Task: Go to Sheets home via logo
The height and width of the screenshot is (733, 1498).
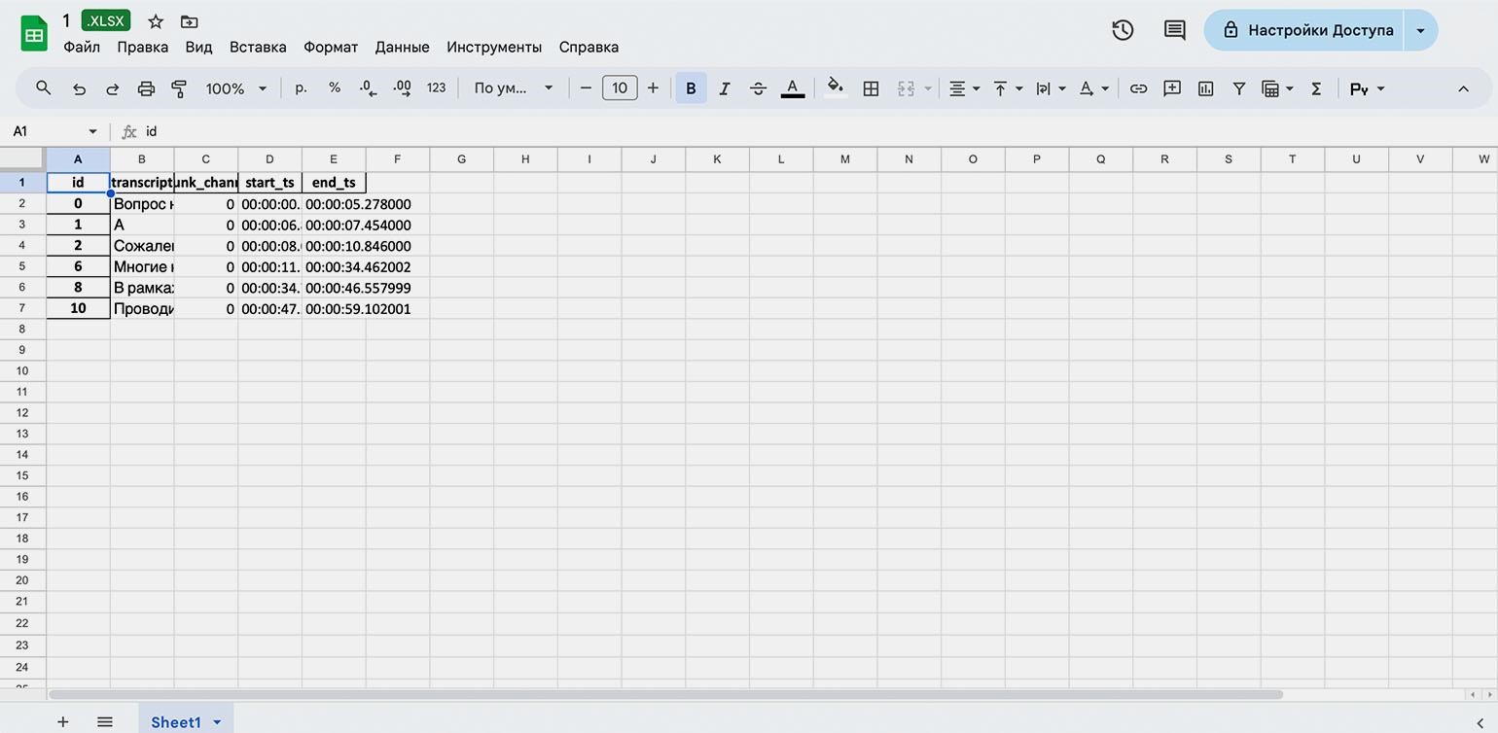Action: tap(34, 34)
